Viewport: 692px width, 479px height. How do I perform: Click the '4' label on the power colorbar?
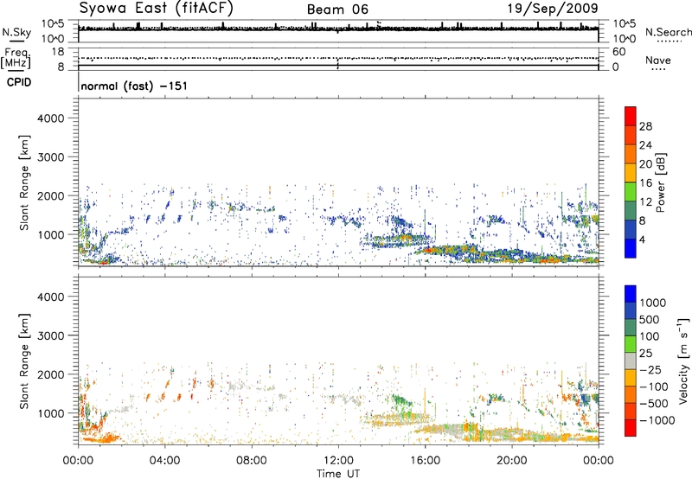point(643,239)
